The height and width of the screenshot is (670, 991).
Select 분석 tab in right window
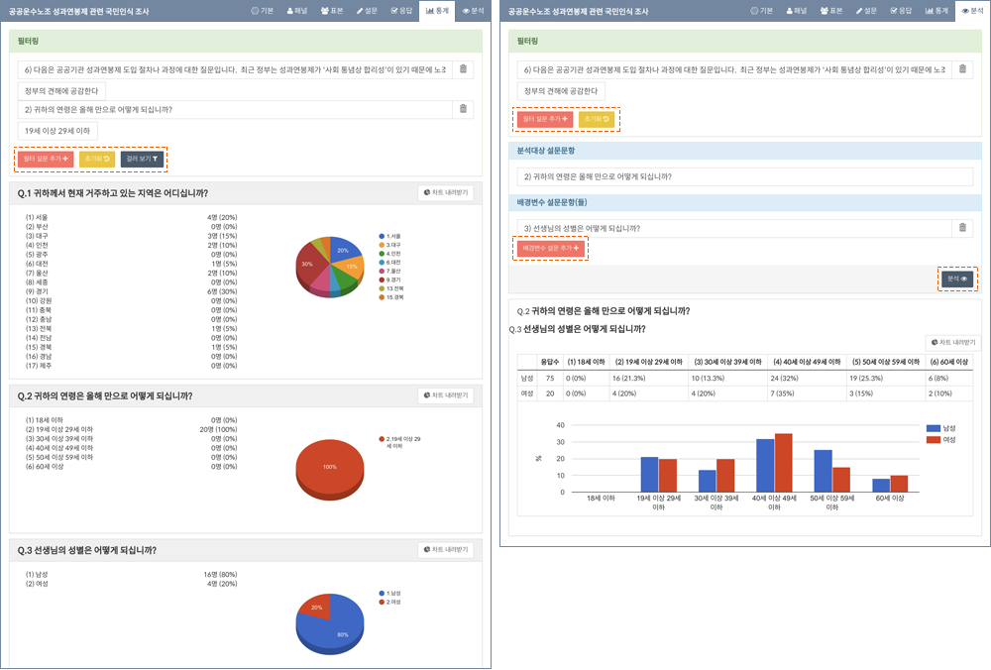click(973, 11)
